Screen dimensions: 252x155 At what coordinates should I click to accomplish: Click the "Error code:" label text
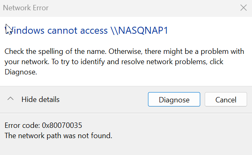click(x=22, y=125)
